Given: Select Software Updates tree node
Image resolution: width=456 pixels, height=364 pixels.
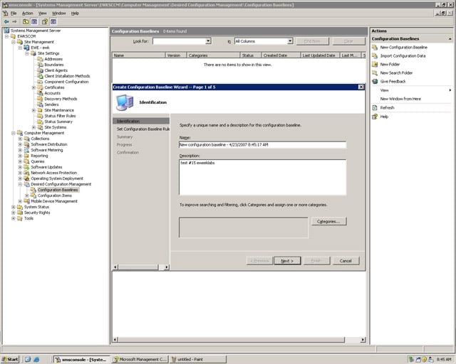Looking at the screenshot, I should tap(46, 167).
